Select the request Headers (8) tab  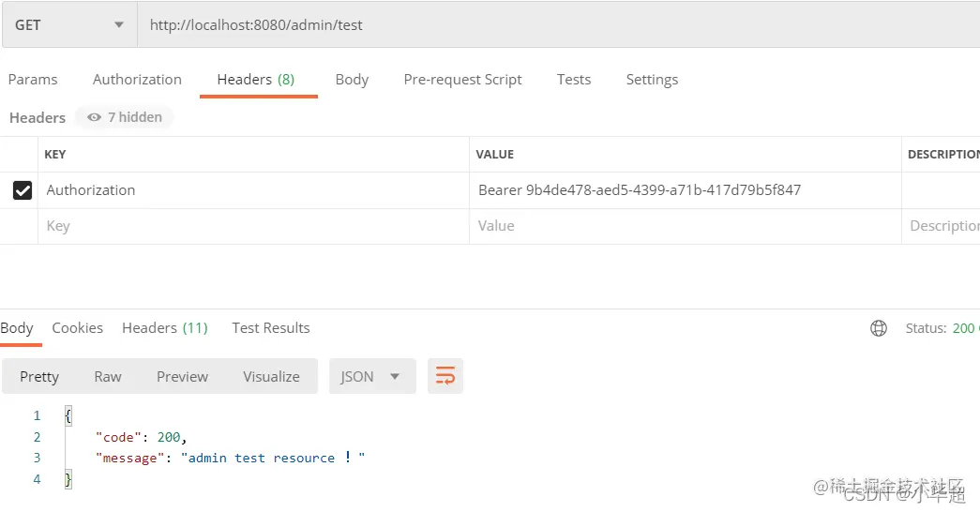coord(256,80)
